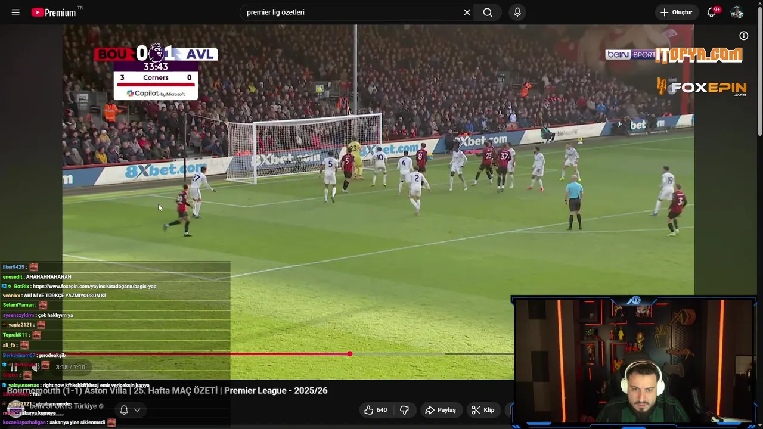Click the Foxepin donation link in chat
Screen dimensions: 763x429
(94, 287)
